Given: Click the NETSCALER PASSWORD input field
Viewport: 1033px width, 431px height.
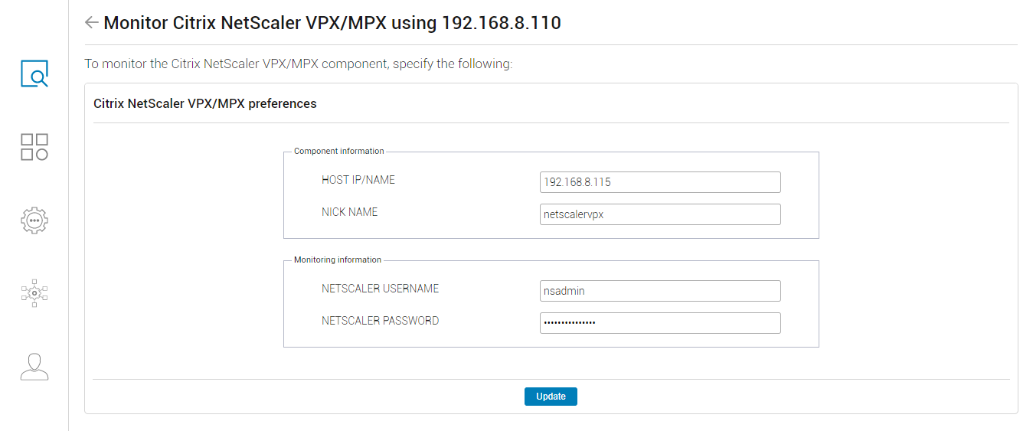Looking at the screenshot, I should (x=660, y=323).
